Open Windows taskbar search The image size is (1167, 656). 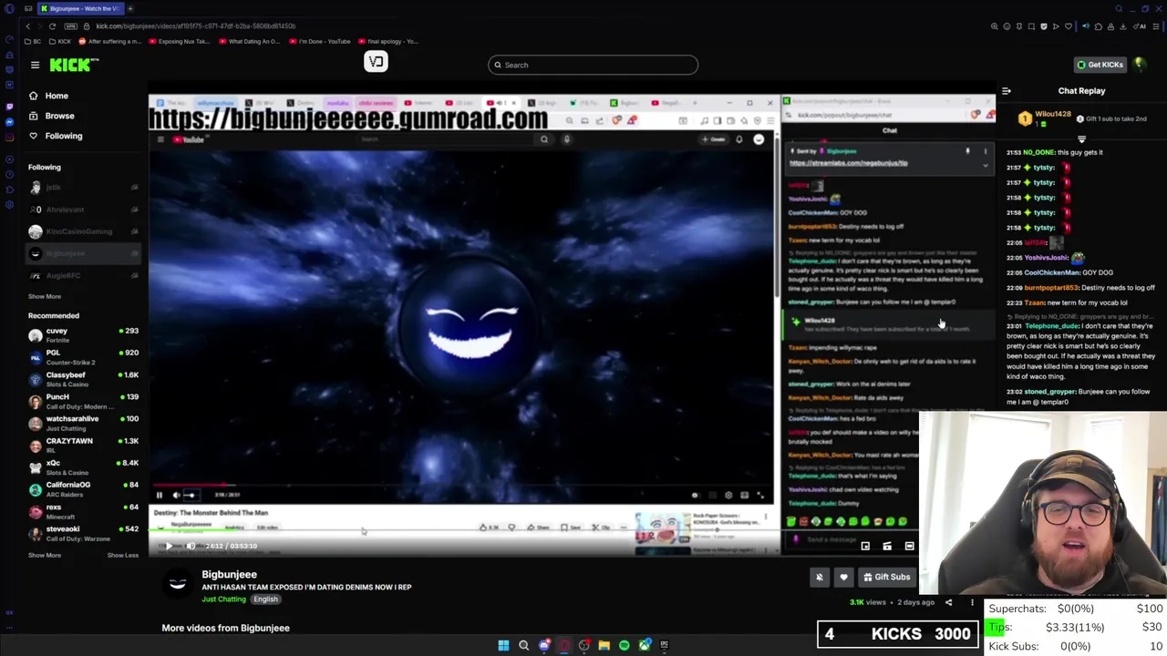(x=523, y=645)
